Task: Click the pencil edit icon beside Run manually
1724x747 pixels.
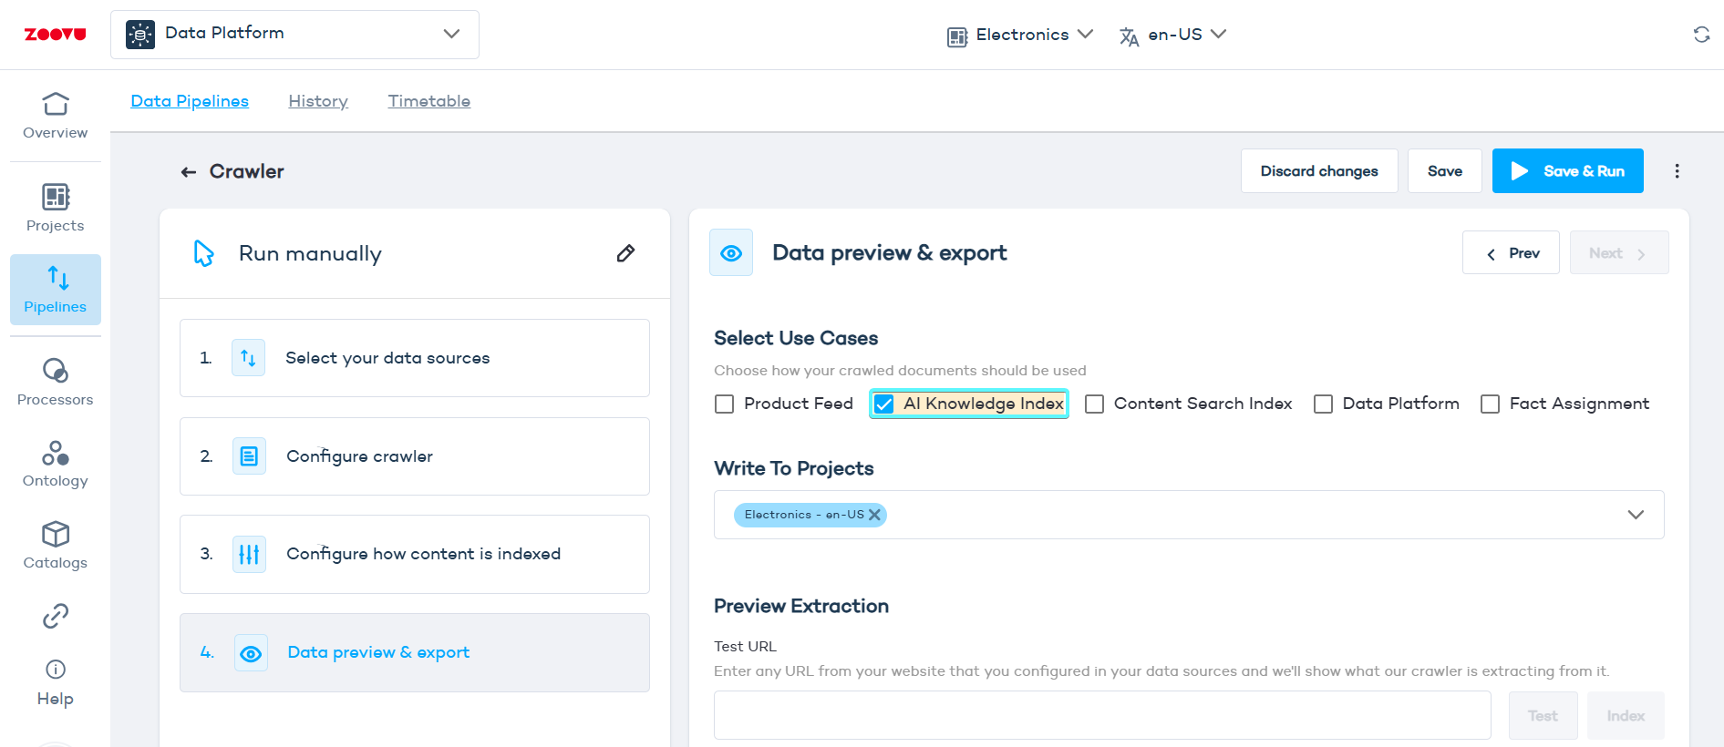Action: tap(625, 253)
